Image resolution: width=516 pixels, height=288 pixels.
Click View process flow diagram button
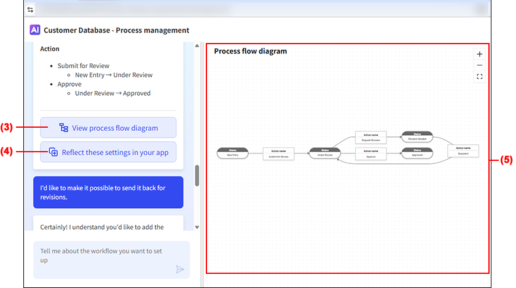108,128
